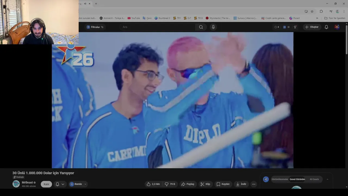Screen dimensions: 348x196
Task: Expand the Remix dropdown arrow
Action: point(85,184)
